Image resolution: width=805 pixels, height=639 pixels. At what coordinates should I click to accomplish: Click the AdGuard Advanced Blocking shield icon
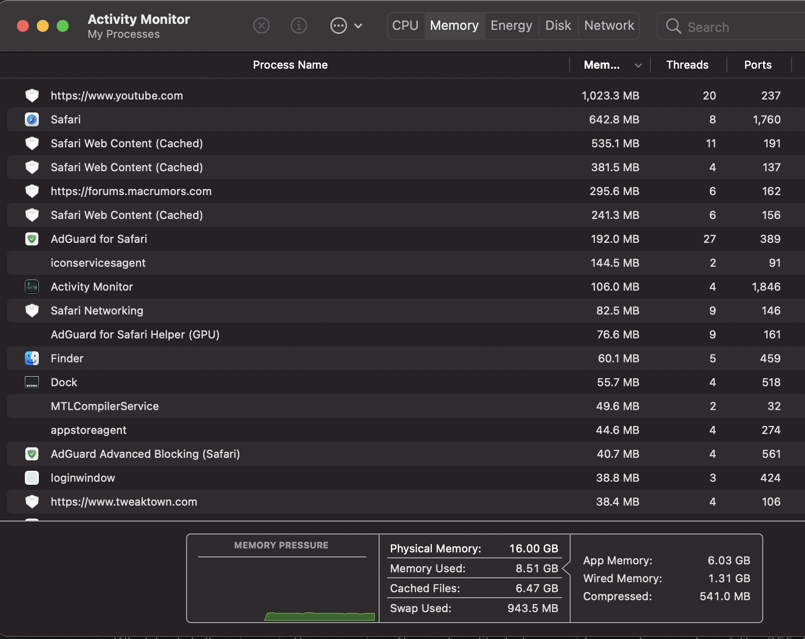coord(32,454)
